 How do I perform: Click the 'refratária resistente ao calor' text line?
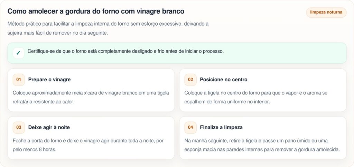(x=44, y=102)
